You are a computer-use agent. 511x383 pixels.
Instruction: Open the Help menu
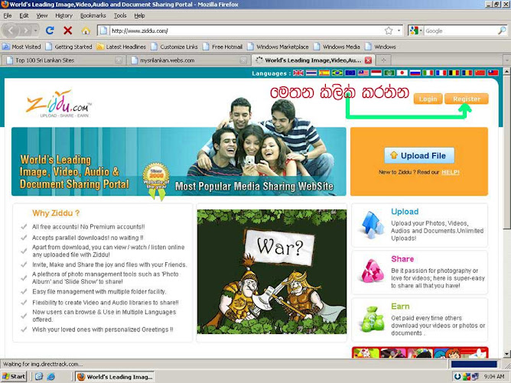point(139,15)
